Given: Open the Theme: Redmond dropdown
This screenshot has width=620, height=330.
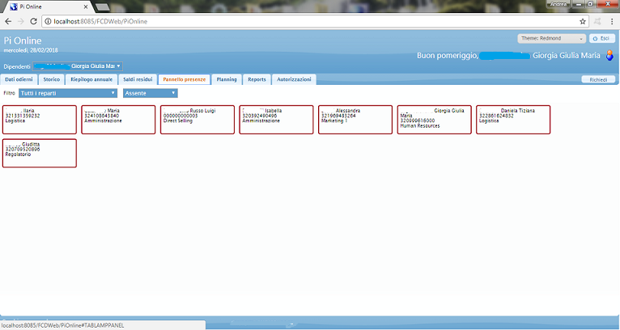Looking at the screenshot, I should [x=552, y=38].
